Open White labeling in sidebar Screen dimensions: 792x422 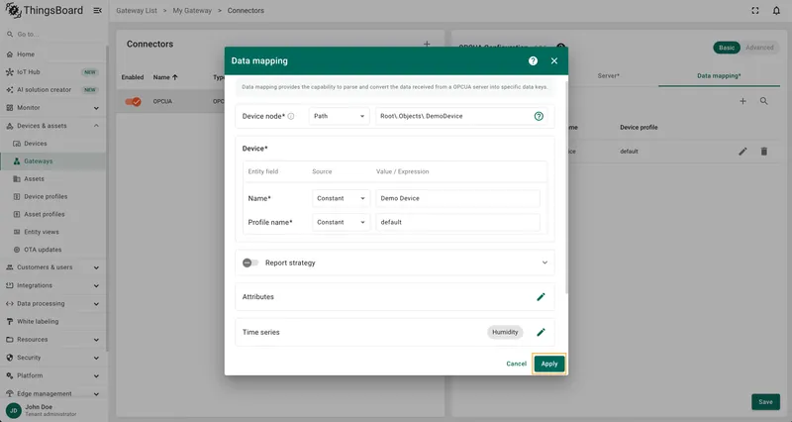53,321
